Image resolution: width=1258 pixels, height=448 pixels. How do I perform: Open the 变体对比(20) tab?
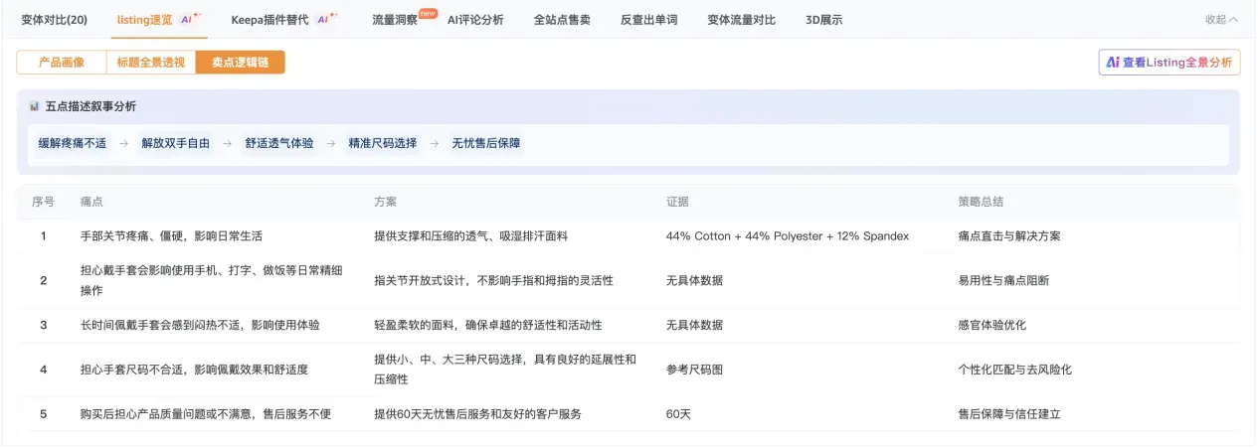coord(54,20)
